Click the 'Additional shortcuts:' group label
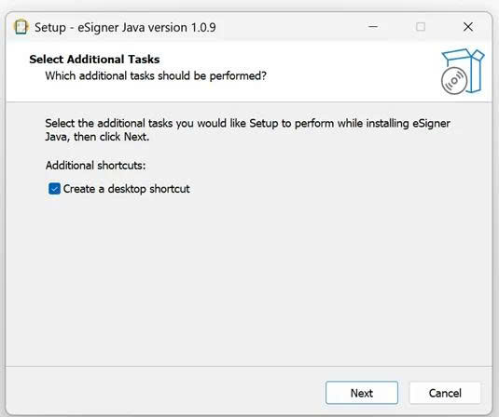Screen dimensions: 499x417 (x=95, y=166)
